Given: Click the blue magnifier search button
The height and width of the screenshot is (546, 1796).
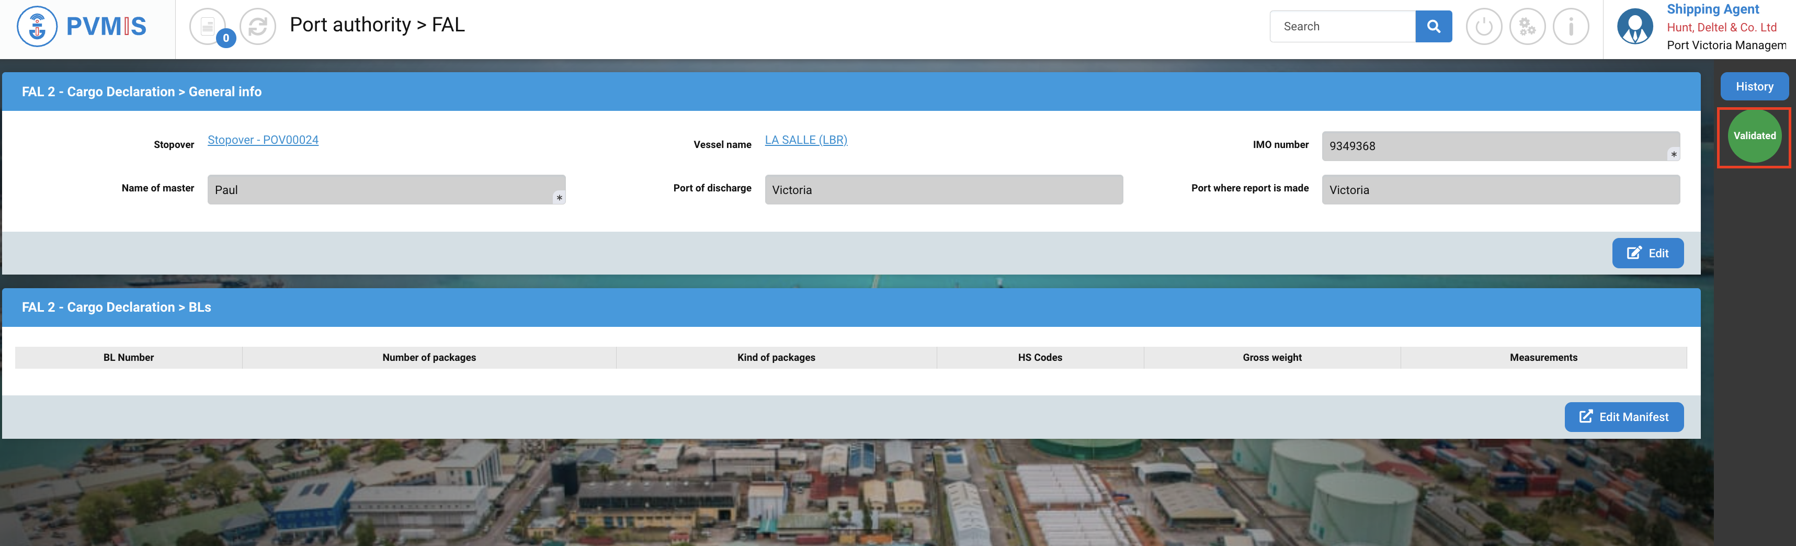Looking at the screenshot, I should click(1434, 27).
